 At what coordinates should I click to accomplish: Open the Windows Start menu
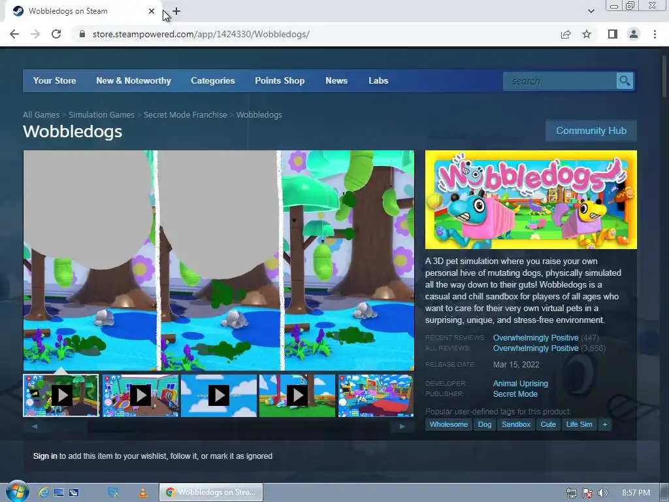(x=17, y=492)
